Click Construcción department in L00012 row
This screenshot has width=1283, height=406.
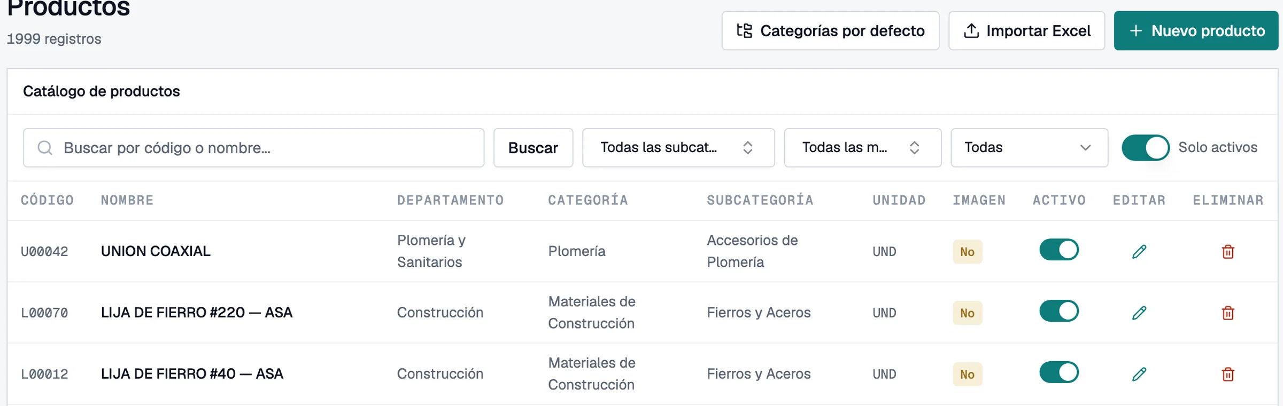pos(440,374)
